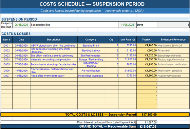The height and width of the screenshot is (129, 190).
Task: Select total costs value £17,960.00
Action: point(147,115)
